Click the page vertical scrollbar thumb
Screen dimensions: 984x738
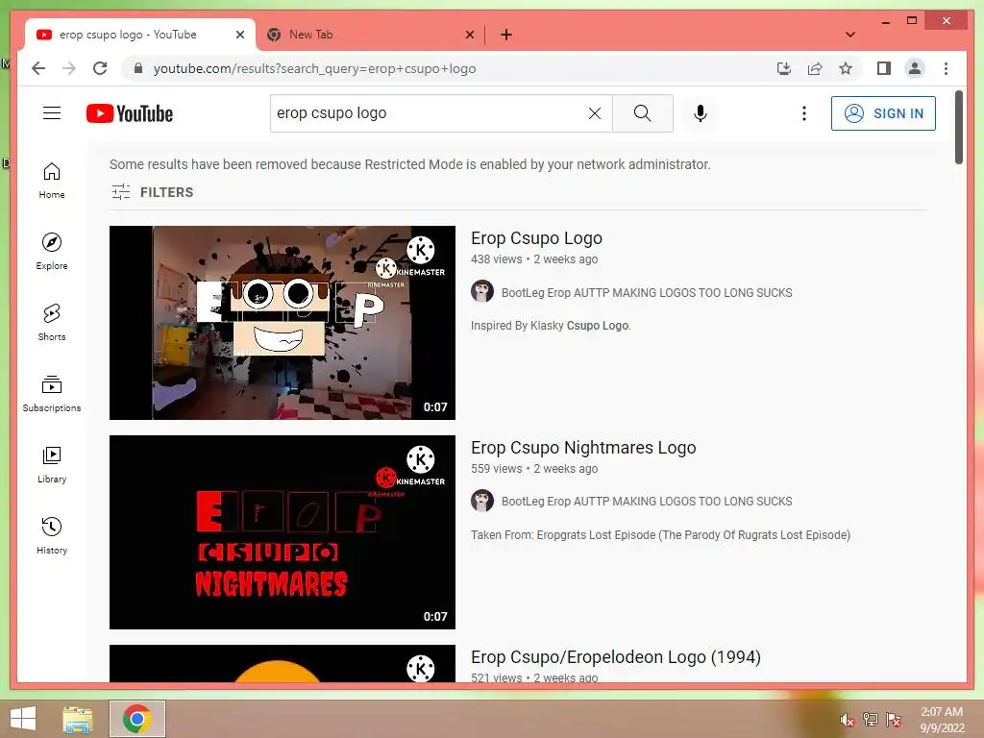coord(958,128)
